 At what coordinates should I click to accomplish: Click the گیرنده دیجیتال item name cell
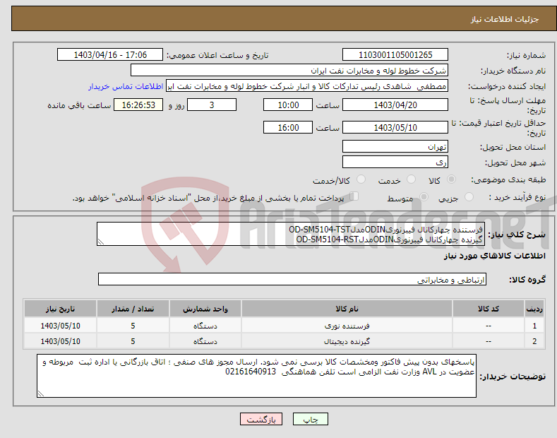tap(347, 341)
